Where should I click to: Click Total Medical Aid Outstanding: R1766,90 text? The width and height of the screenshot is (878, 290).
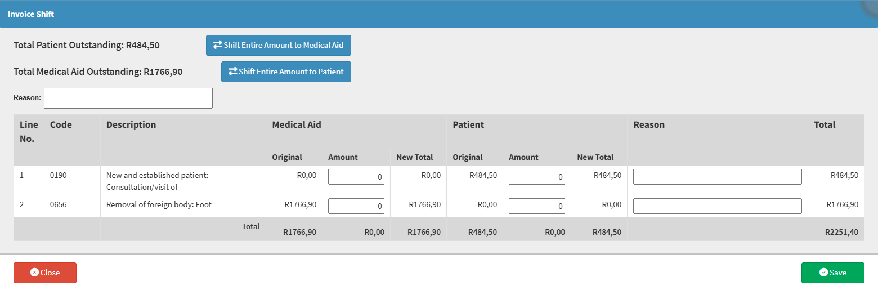click(x=98, y=72)
